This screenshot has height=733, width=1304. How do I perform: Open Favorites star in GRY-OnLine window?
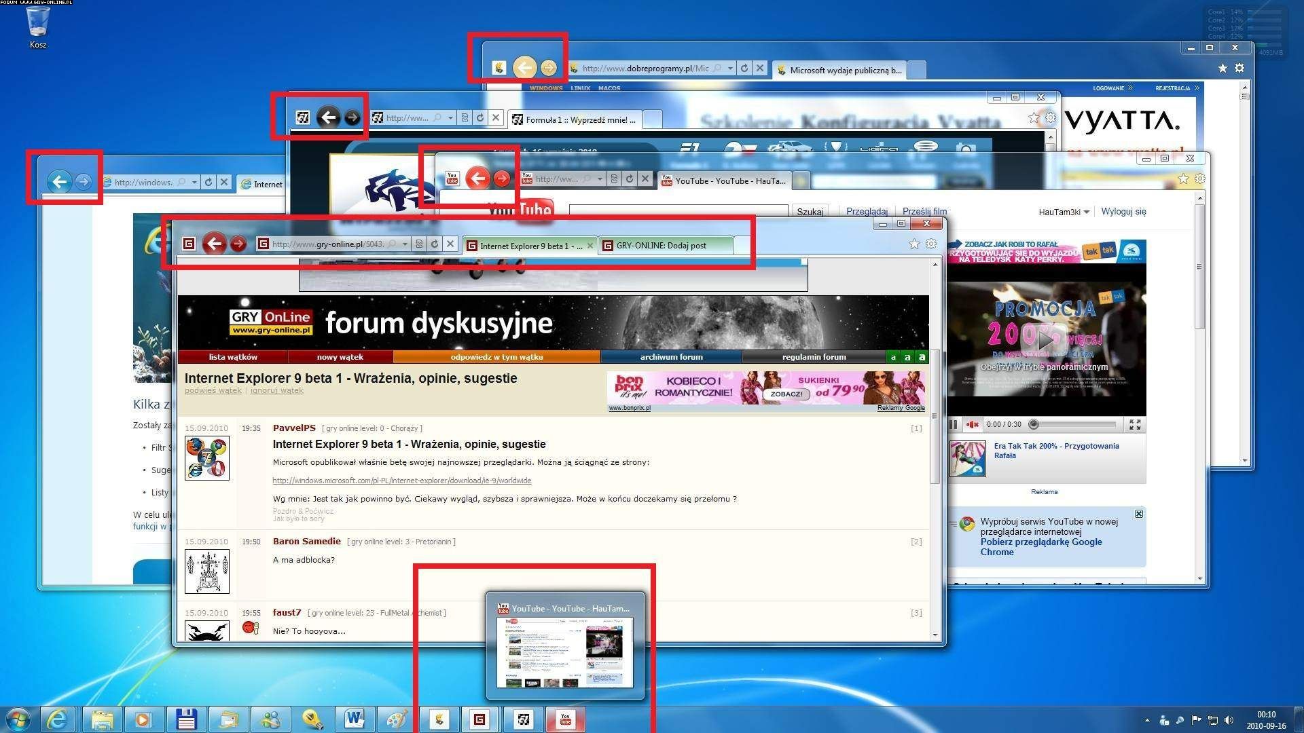point(914,244)
